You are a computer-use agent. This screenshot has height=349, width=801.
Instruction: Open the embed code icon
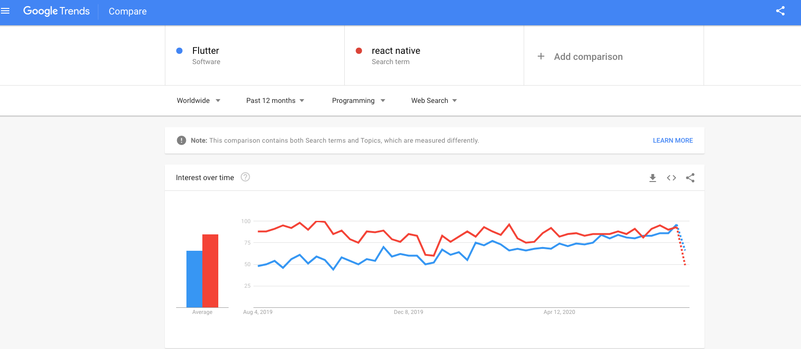click(671, 178)
